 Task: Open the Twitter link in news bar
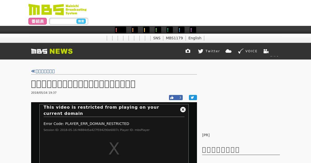[209, 51]
